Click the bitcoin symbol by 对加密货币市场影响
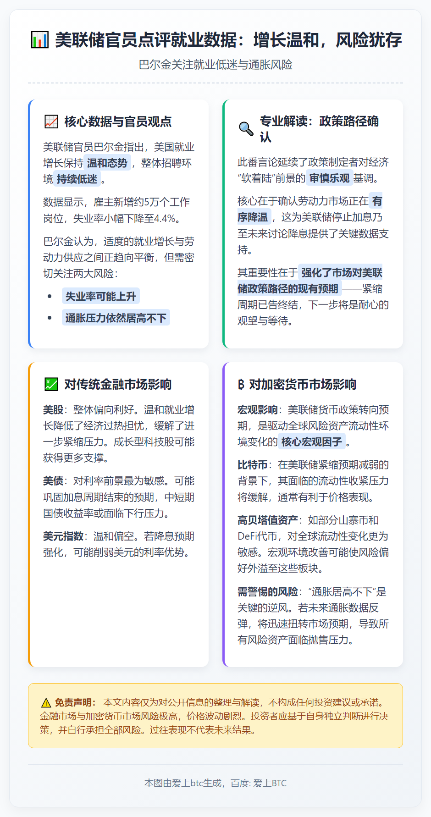431x817 pixels. pos(241,384)
